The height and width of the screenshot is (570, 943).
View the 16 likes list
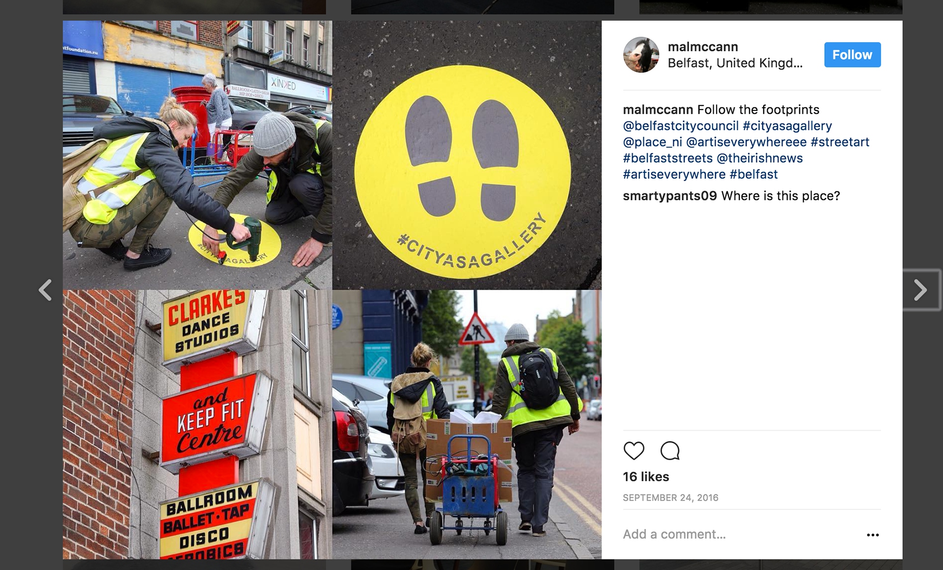click(646, 477)
